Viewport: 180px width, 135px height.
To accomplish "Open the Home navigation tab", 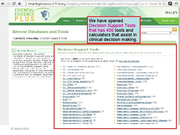I will (66, 21).
